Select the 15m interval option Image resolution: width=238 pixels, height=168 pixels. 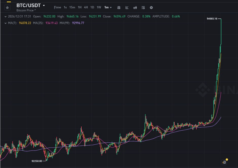pos(72,7)
